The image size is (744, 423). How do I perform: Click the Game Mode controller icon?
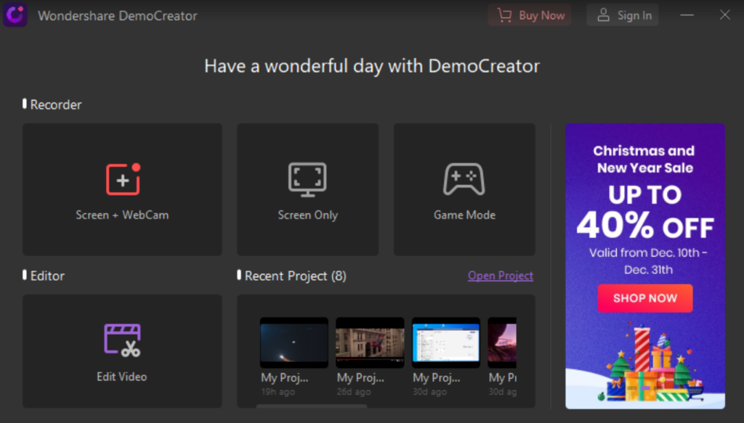(x=464, y=179)
